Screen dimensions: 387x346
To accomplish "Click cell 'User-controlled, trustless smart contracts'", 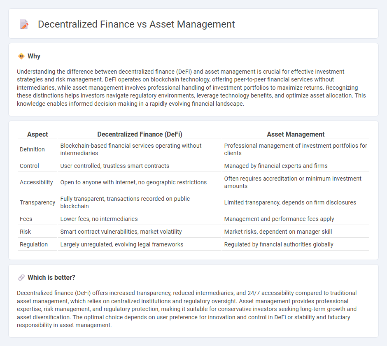I will click(140, 166).
